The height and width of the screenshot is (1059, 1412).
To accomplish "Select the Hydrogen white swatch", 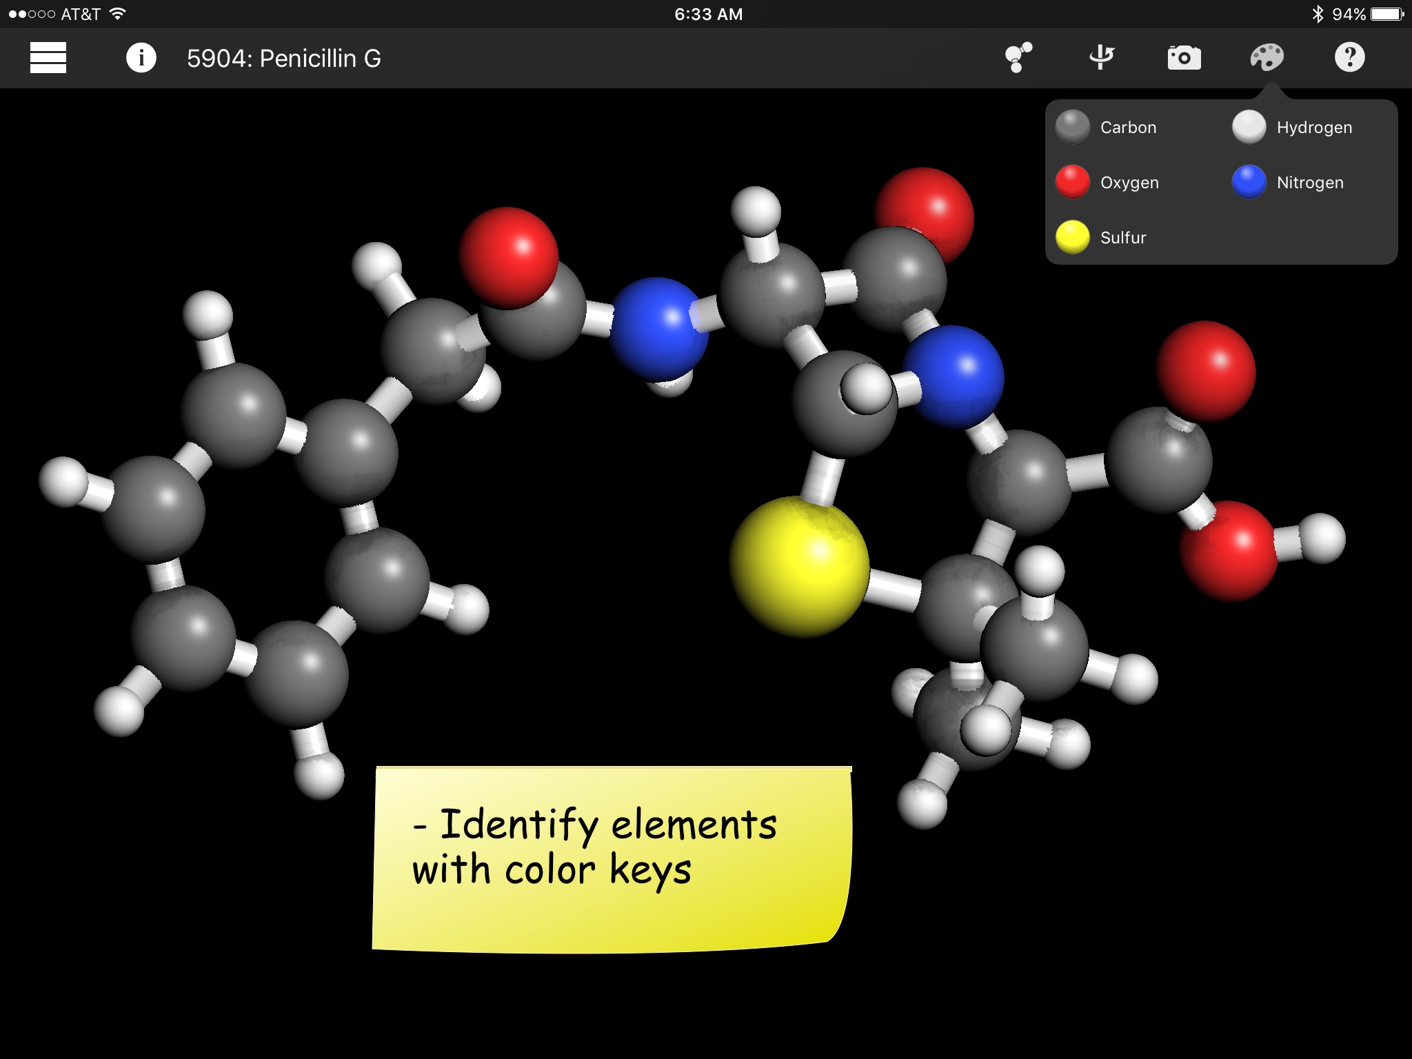I will pos(1249,127).
